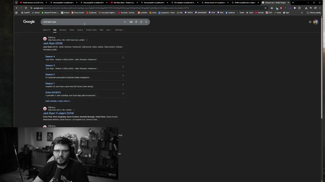Open the Scriptnotes bookmark

click(91, 13)
